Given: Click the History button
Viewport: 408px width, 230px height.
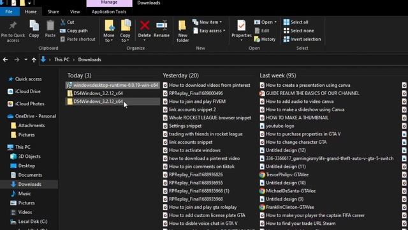Looking at the screenshot, I should point(265,39).
